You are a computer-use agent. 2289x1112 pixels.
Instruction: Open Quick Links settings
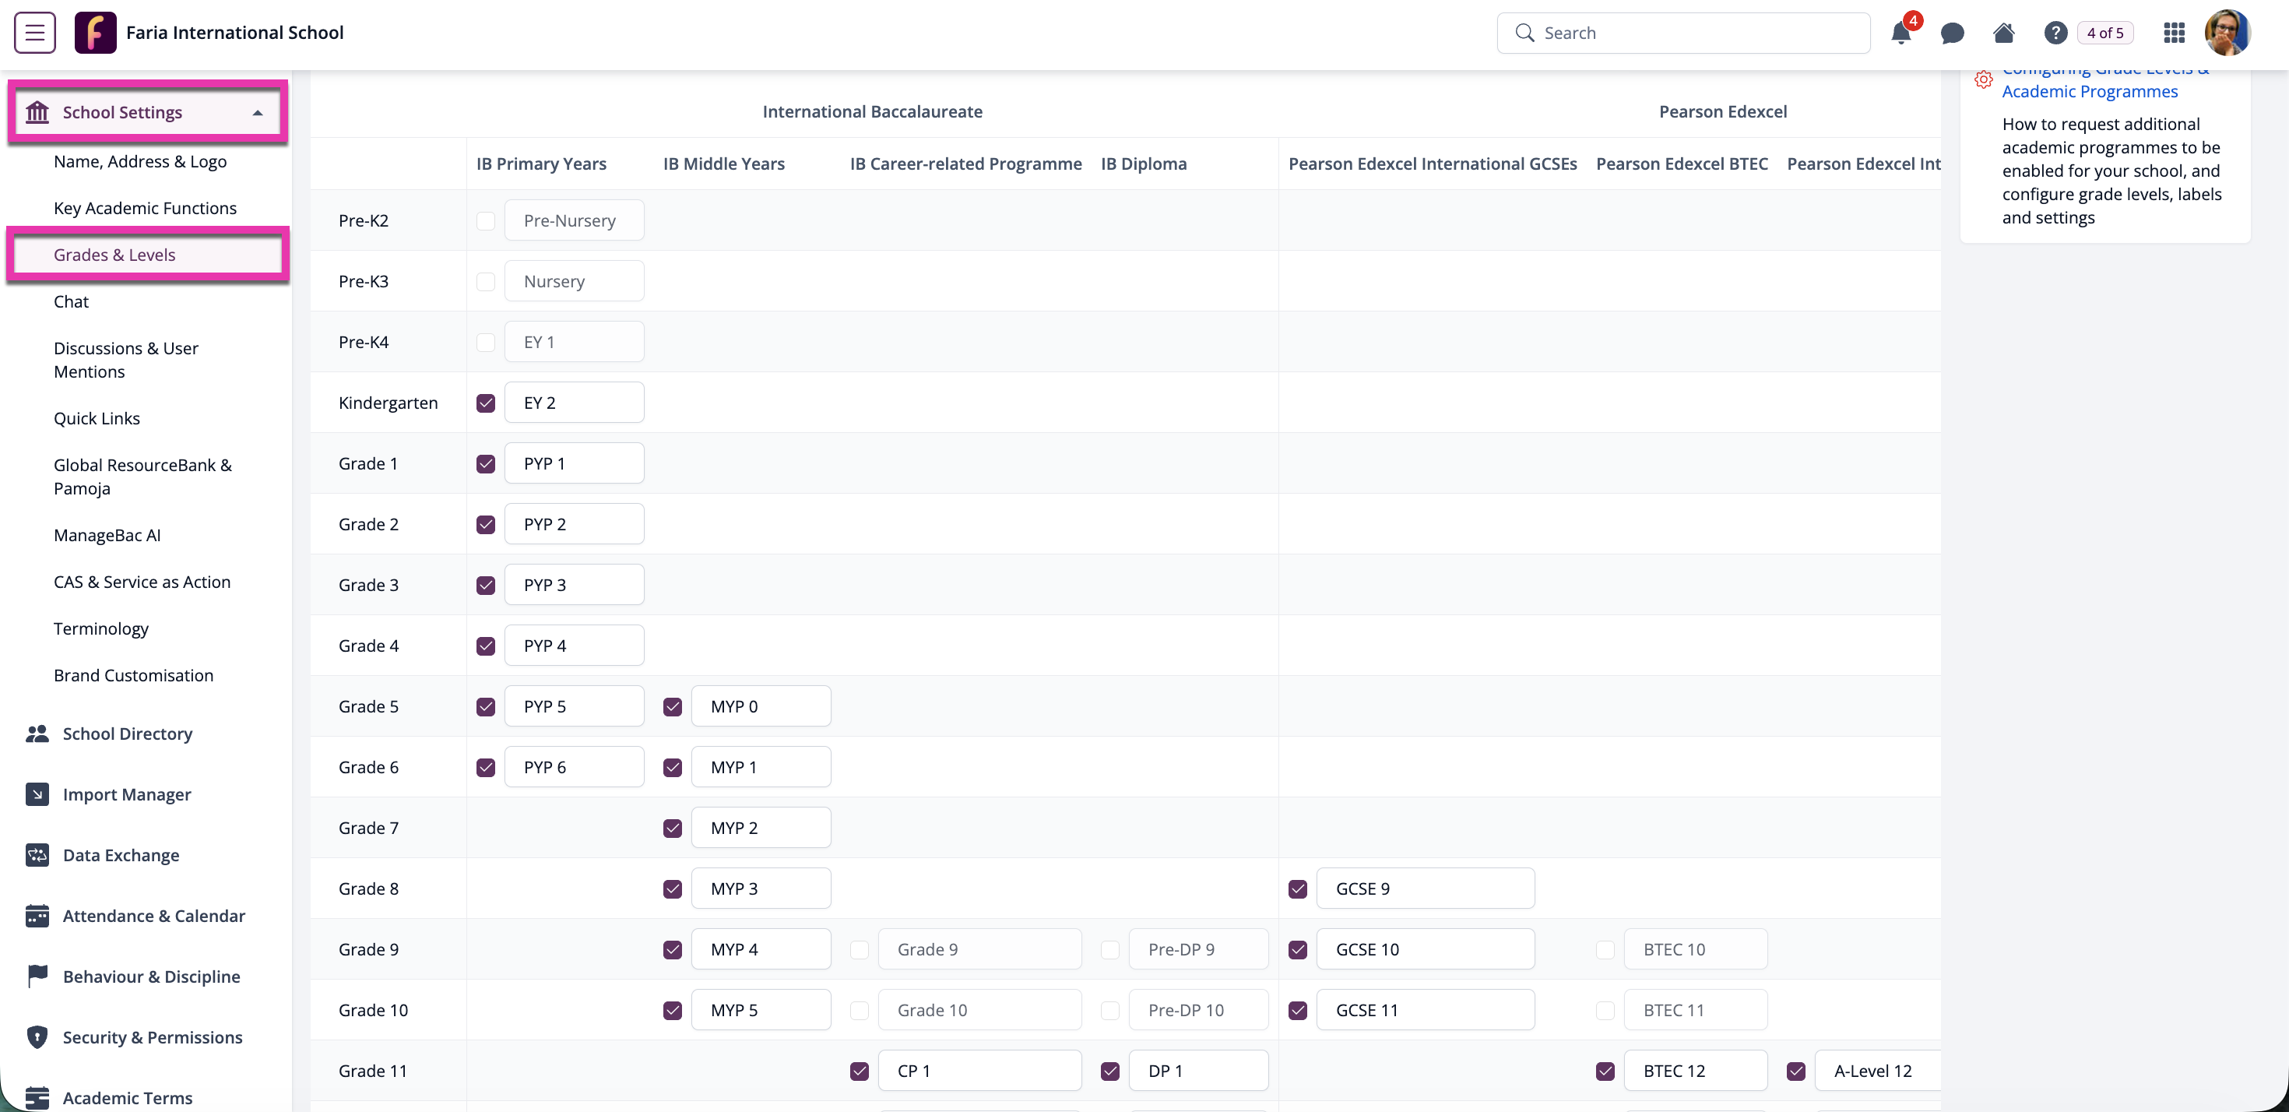point(97,417)
